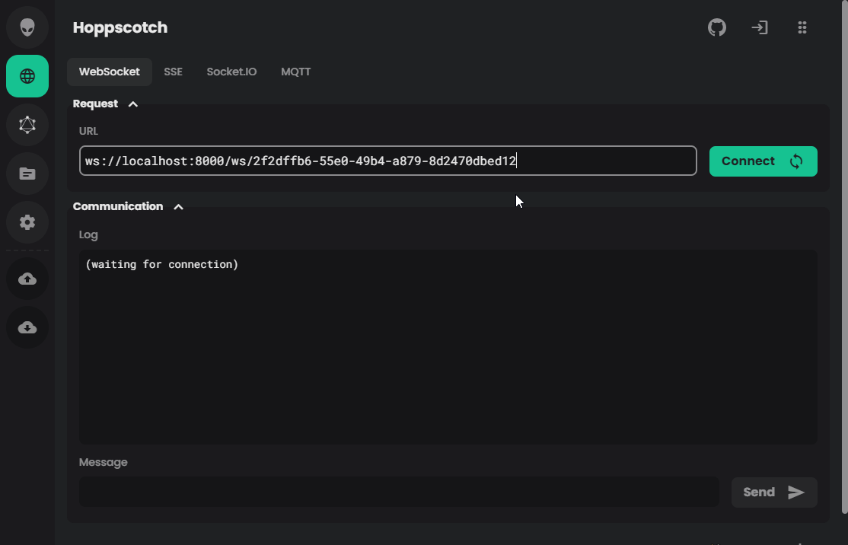This screenshot has width=848, height=545.
Task: Click the cloud download icon
Action: click(x=27, y=327)
